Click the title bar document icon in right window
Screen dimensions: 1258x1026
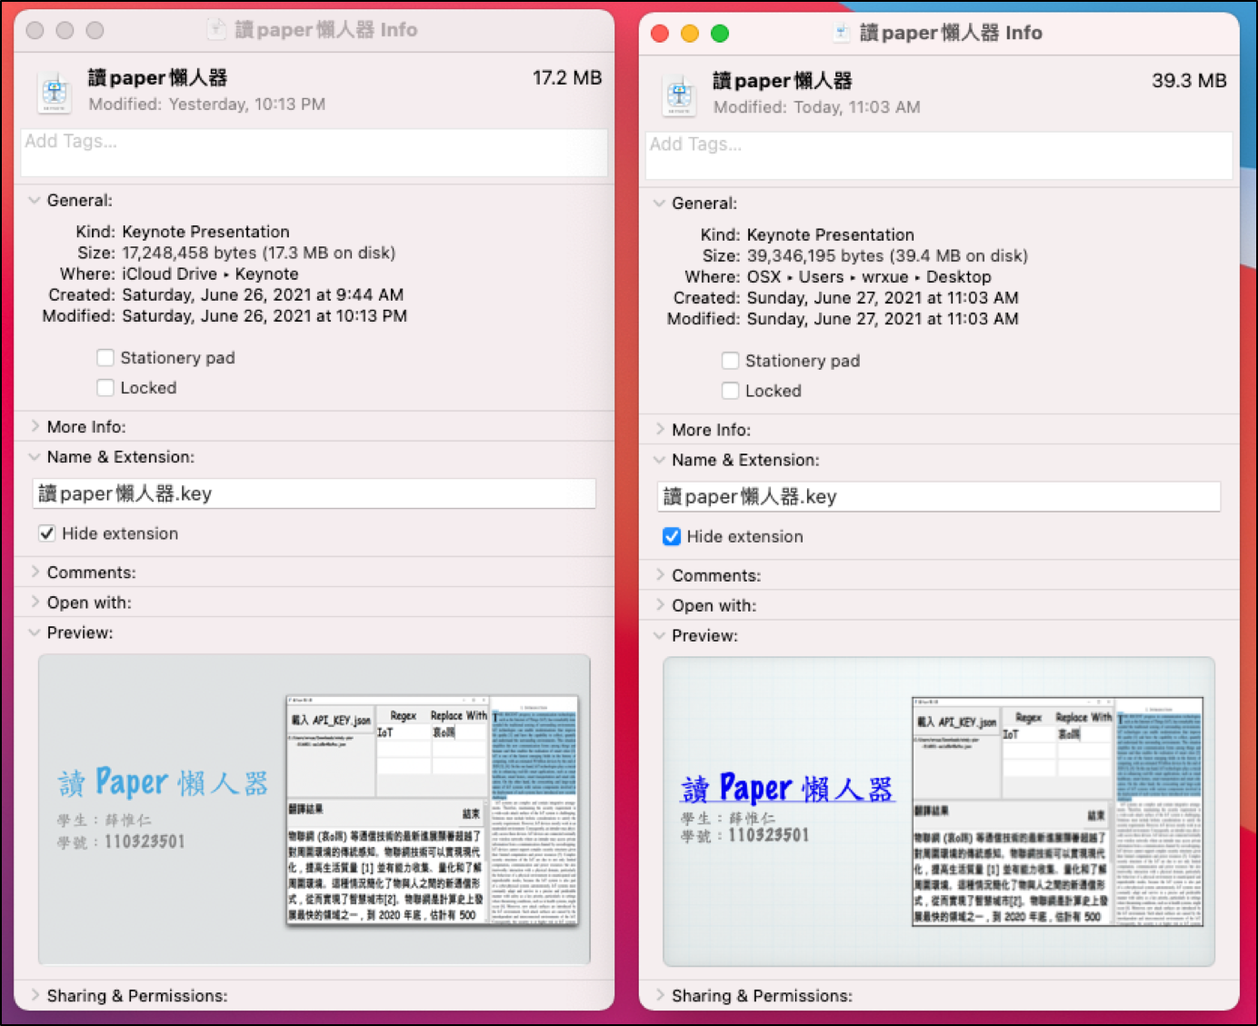click(842, 33)
